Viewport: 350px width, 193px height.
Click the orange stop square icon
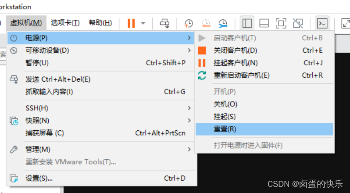[x=202, y=50]
